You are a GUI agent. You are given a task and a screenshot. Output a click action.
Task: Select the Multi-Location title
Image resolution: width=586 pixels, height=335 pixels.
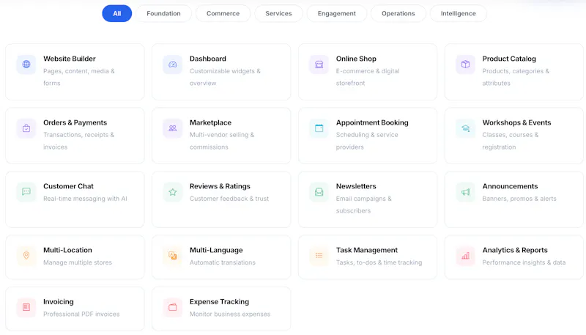click(x=67, y=250)
